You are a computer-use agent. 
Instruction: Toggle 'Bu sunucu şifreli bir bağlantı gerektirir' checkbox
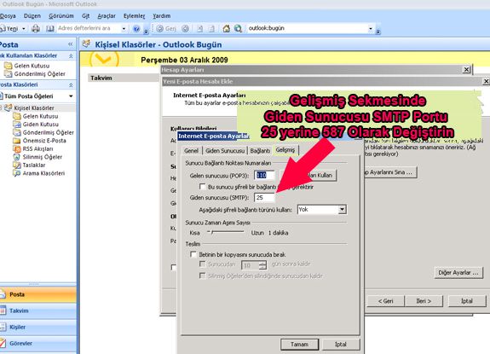203,187
